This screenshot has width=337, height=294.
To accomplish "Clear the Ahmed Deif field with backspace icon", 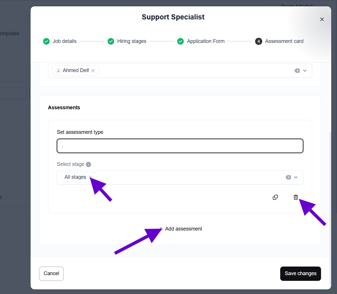I will point(297,71).
